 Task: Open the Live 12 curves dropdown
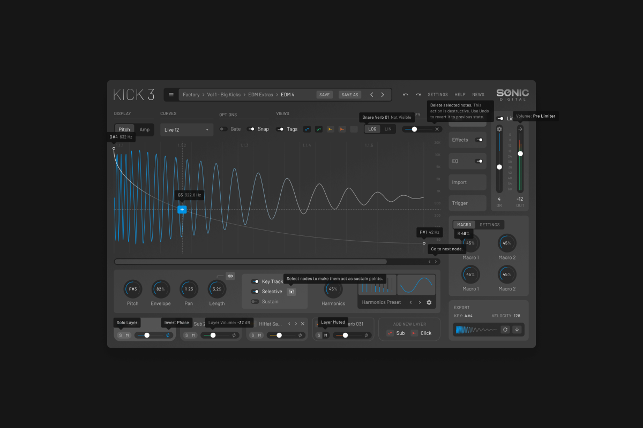tap(186, 129)
